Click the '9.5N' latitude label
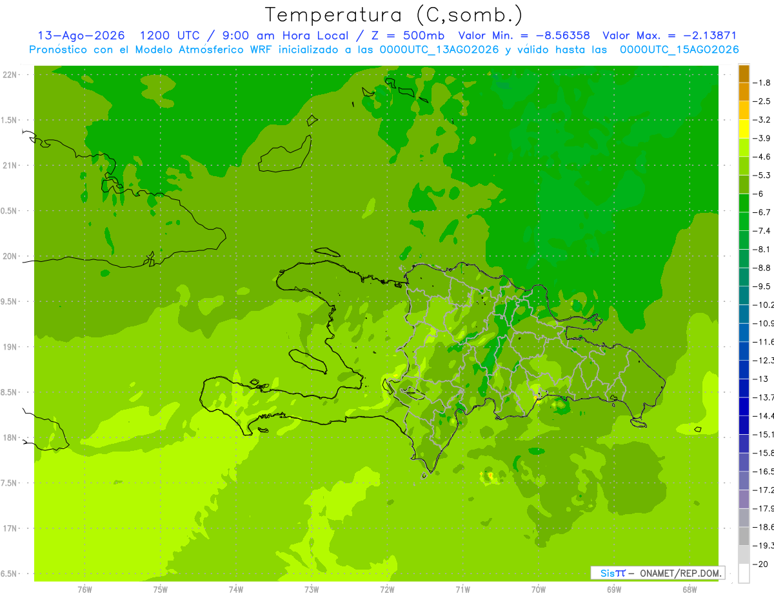774x598 pixels. (10, 301)
